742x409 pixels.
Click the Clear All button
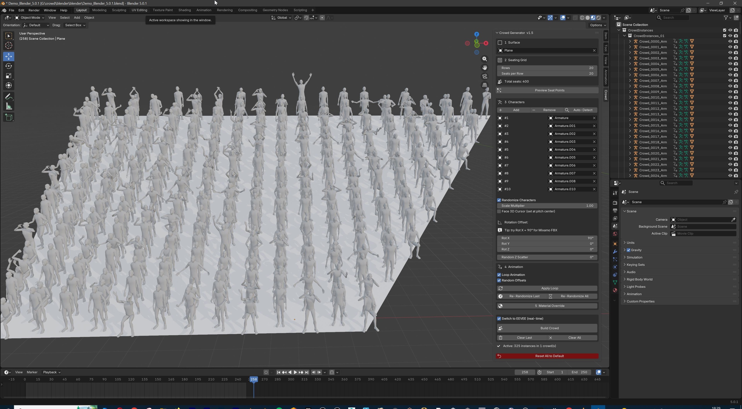tap(572, 338)
